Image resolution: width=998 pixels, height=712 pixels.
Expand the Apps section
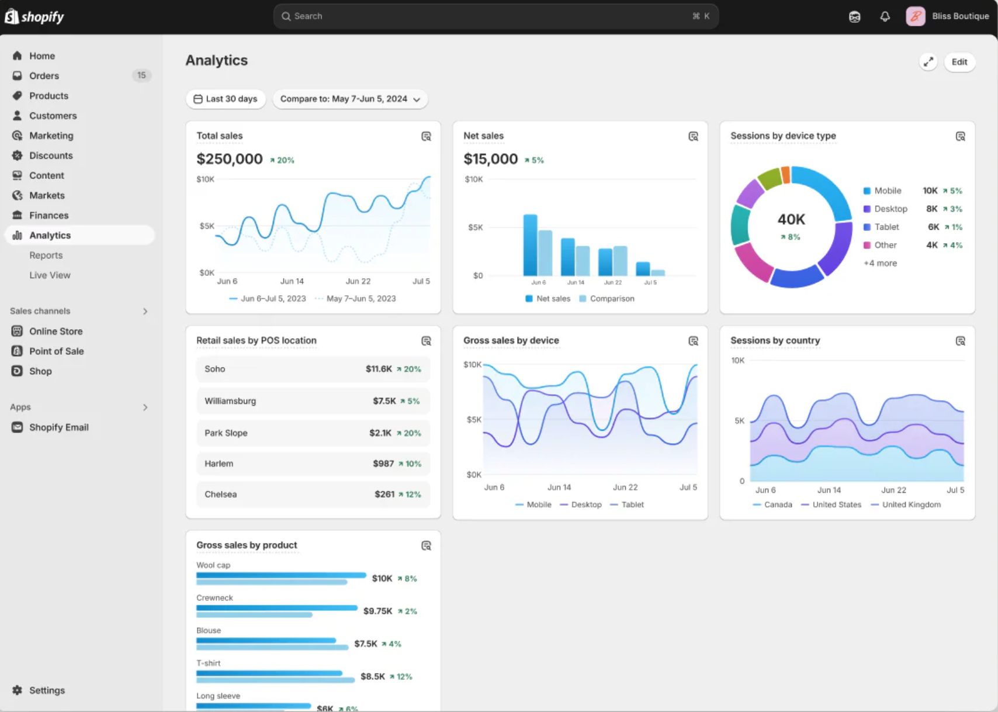point(145,407)
